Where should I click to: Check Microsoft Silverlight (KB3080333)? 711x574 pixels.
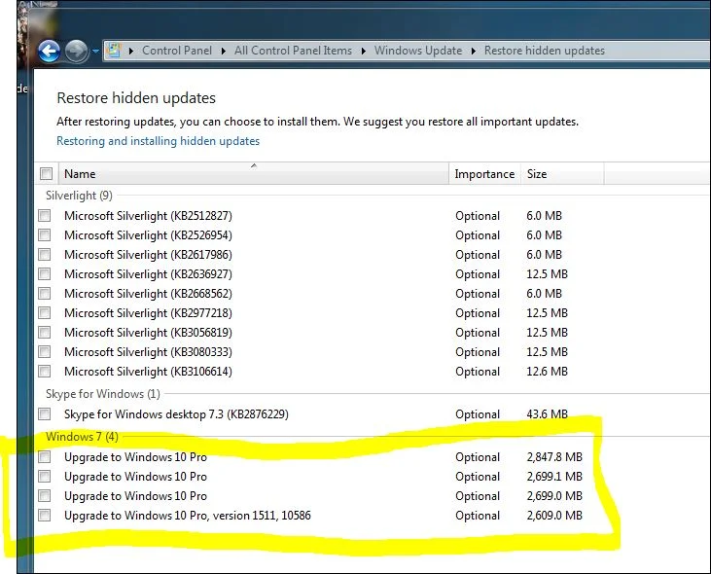(45, 352)
